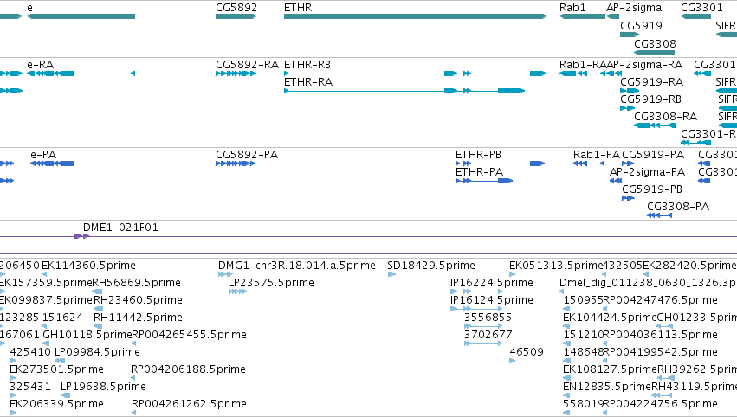Click the CG3308-PA label
This screenshot has width=737, height=417.
678,207
